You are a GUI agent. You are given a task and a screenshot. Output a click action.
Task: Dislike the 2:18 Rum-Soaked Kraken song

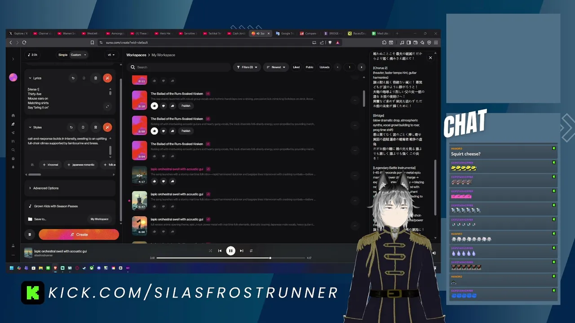(x=163, y=106)
